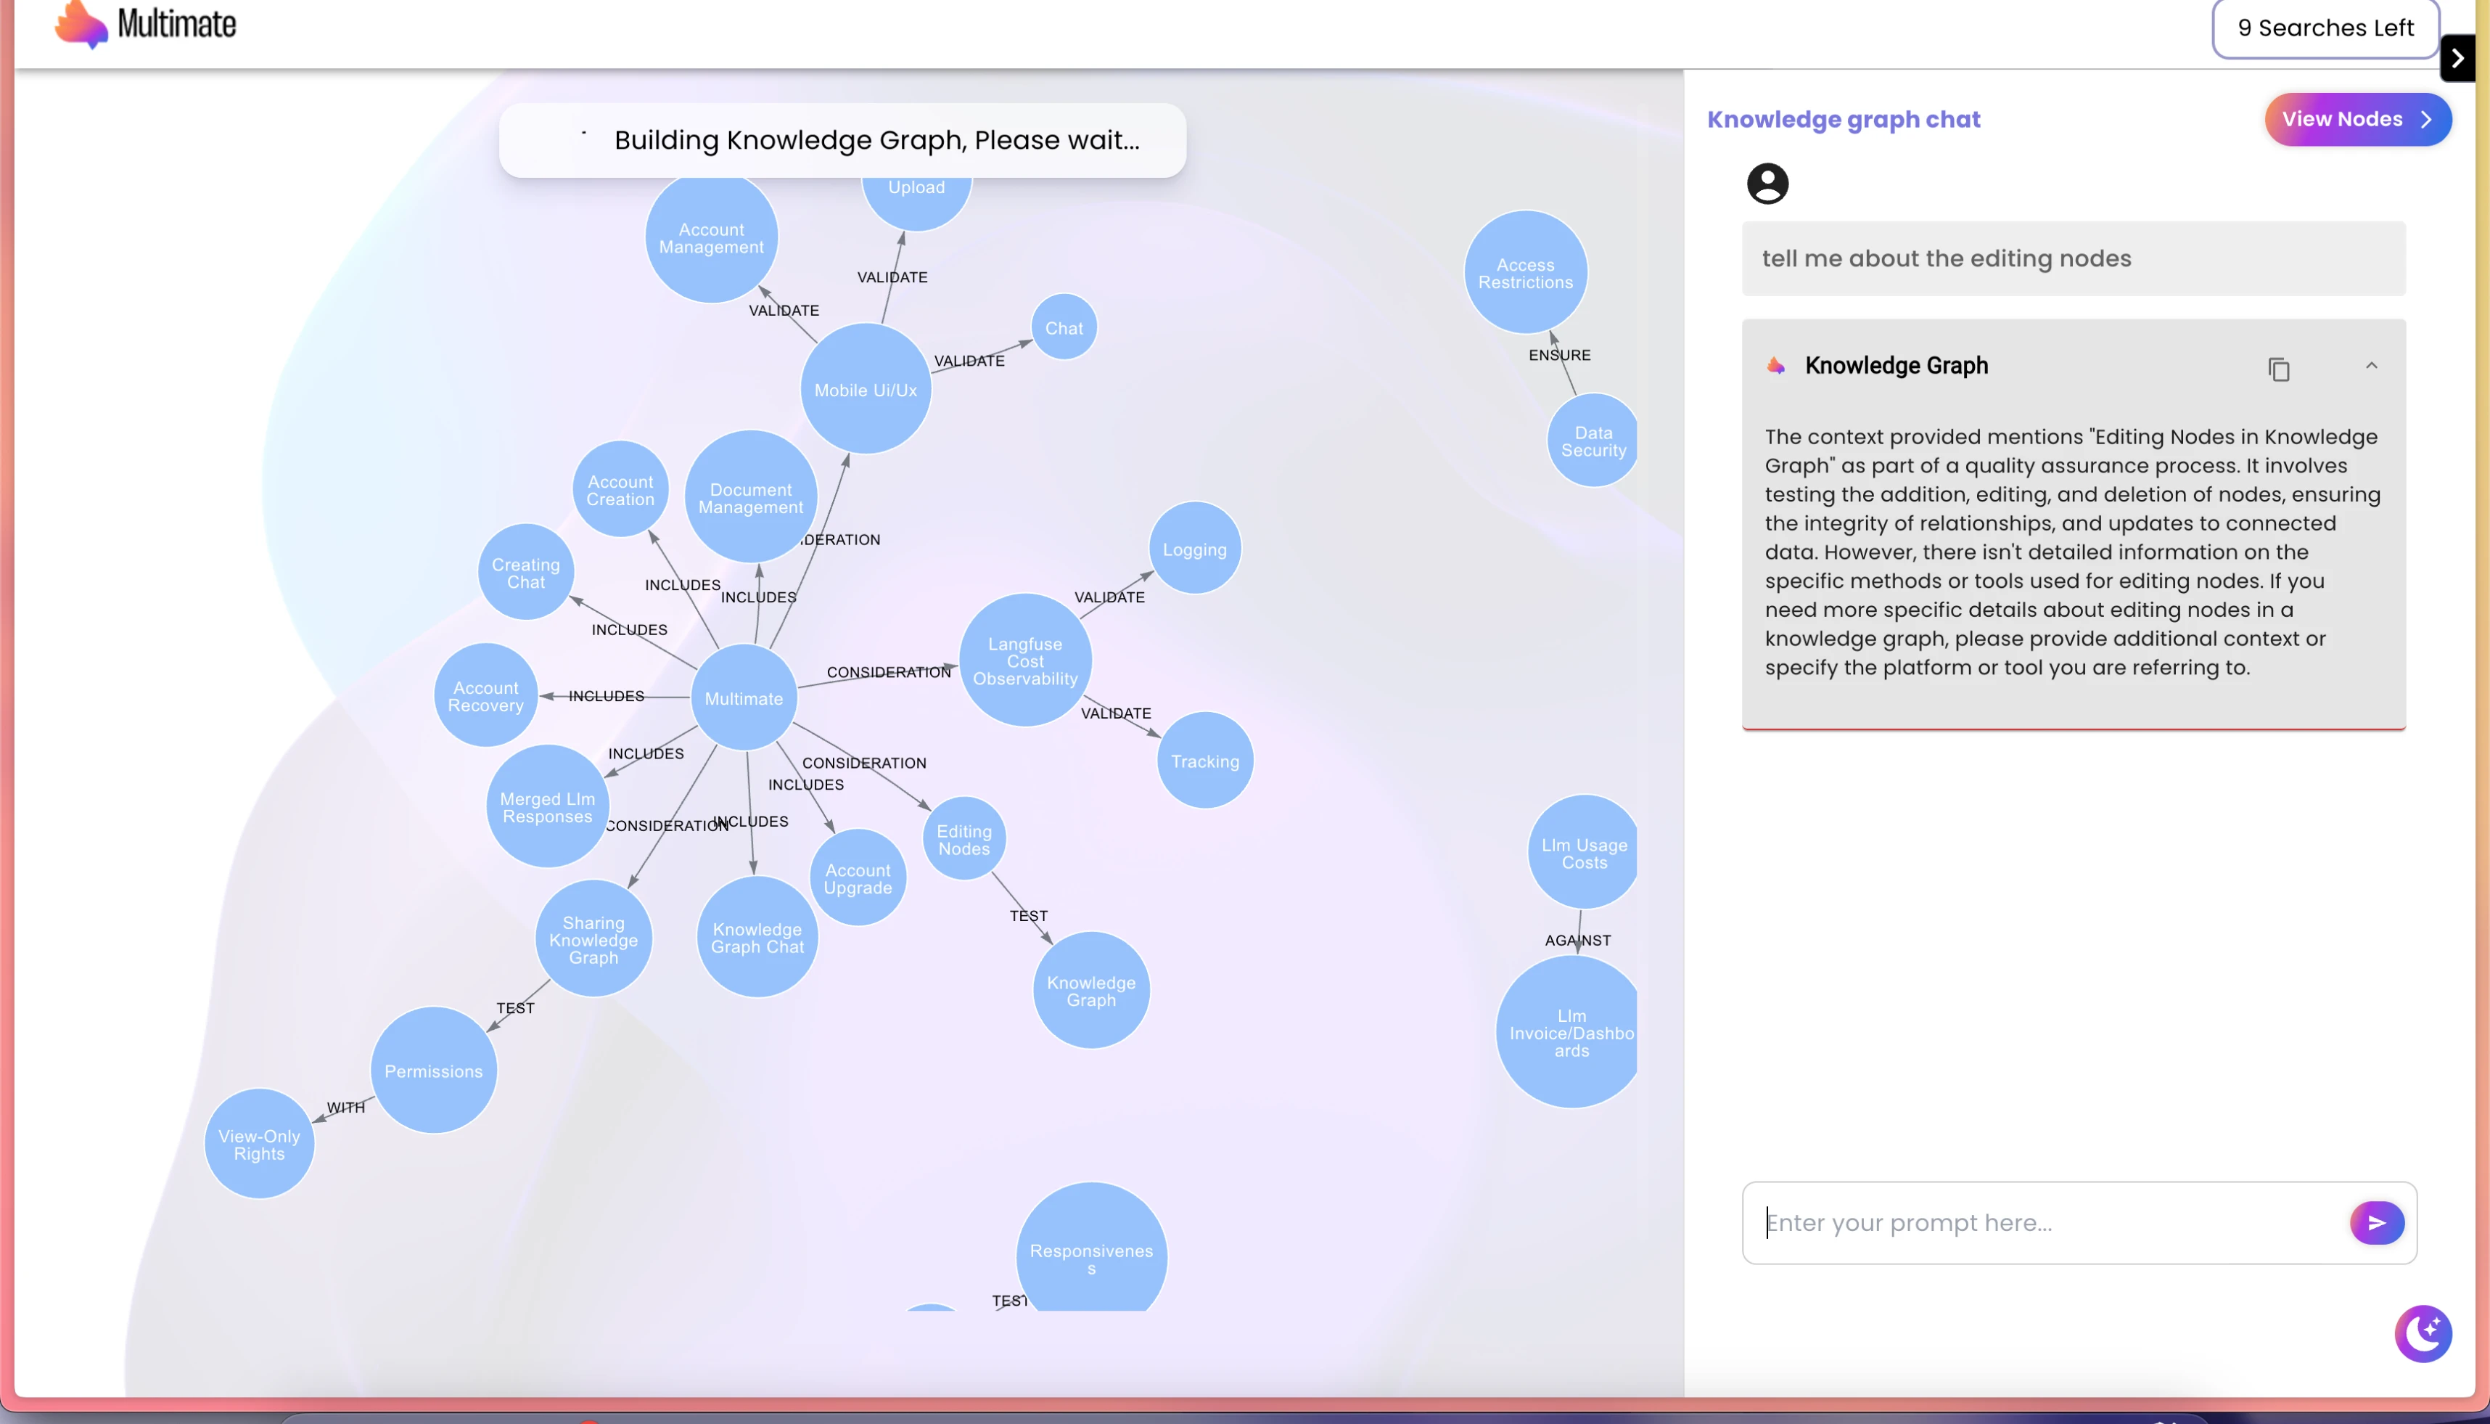2490x1424 pixels.
Task: Click the View-Only Rights node
Action: pos(259,1143)
